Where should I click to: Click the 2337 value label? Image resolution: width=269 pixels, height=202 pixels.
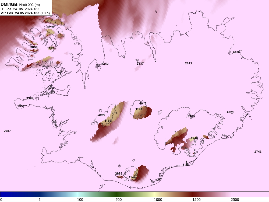pos(140,64)
